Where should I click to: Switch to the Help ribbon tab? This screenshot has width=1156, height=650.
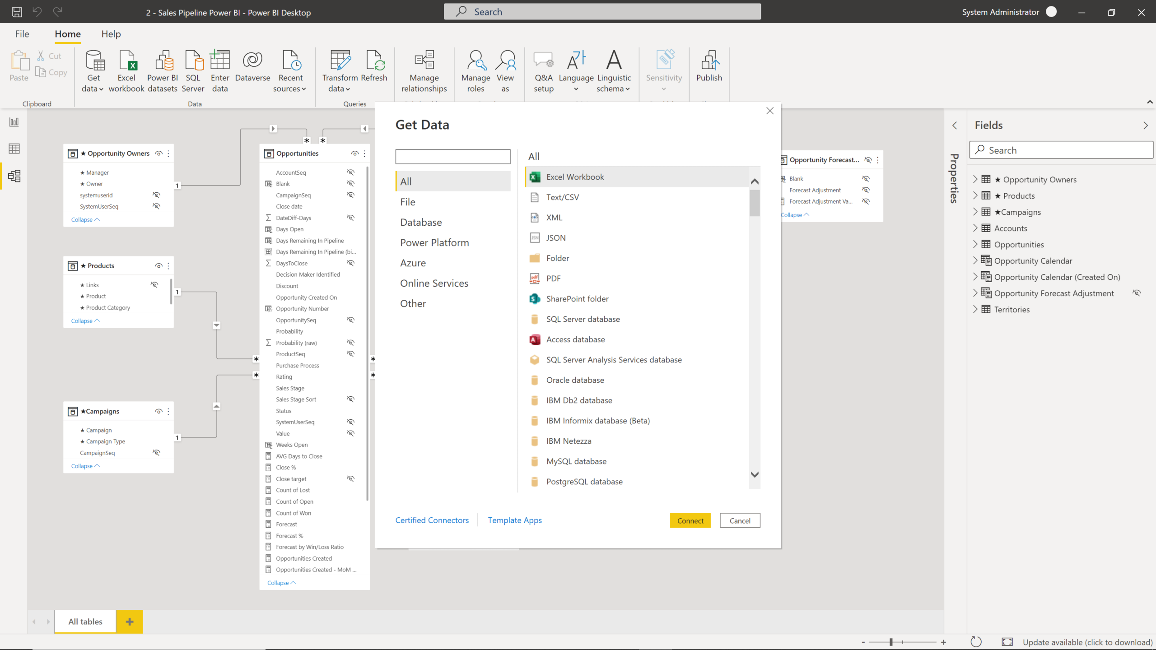coord(111,34)
